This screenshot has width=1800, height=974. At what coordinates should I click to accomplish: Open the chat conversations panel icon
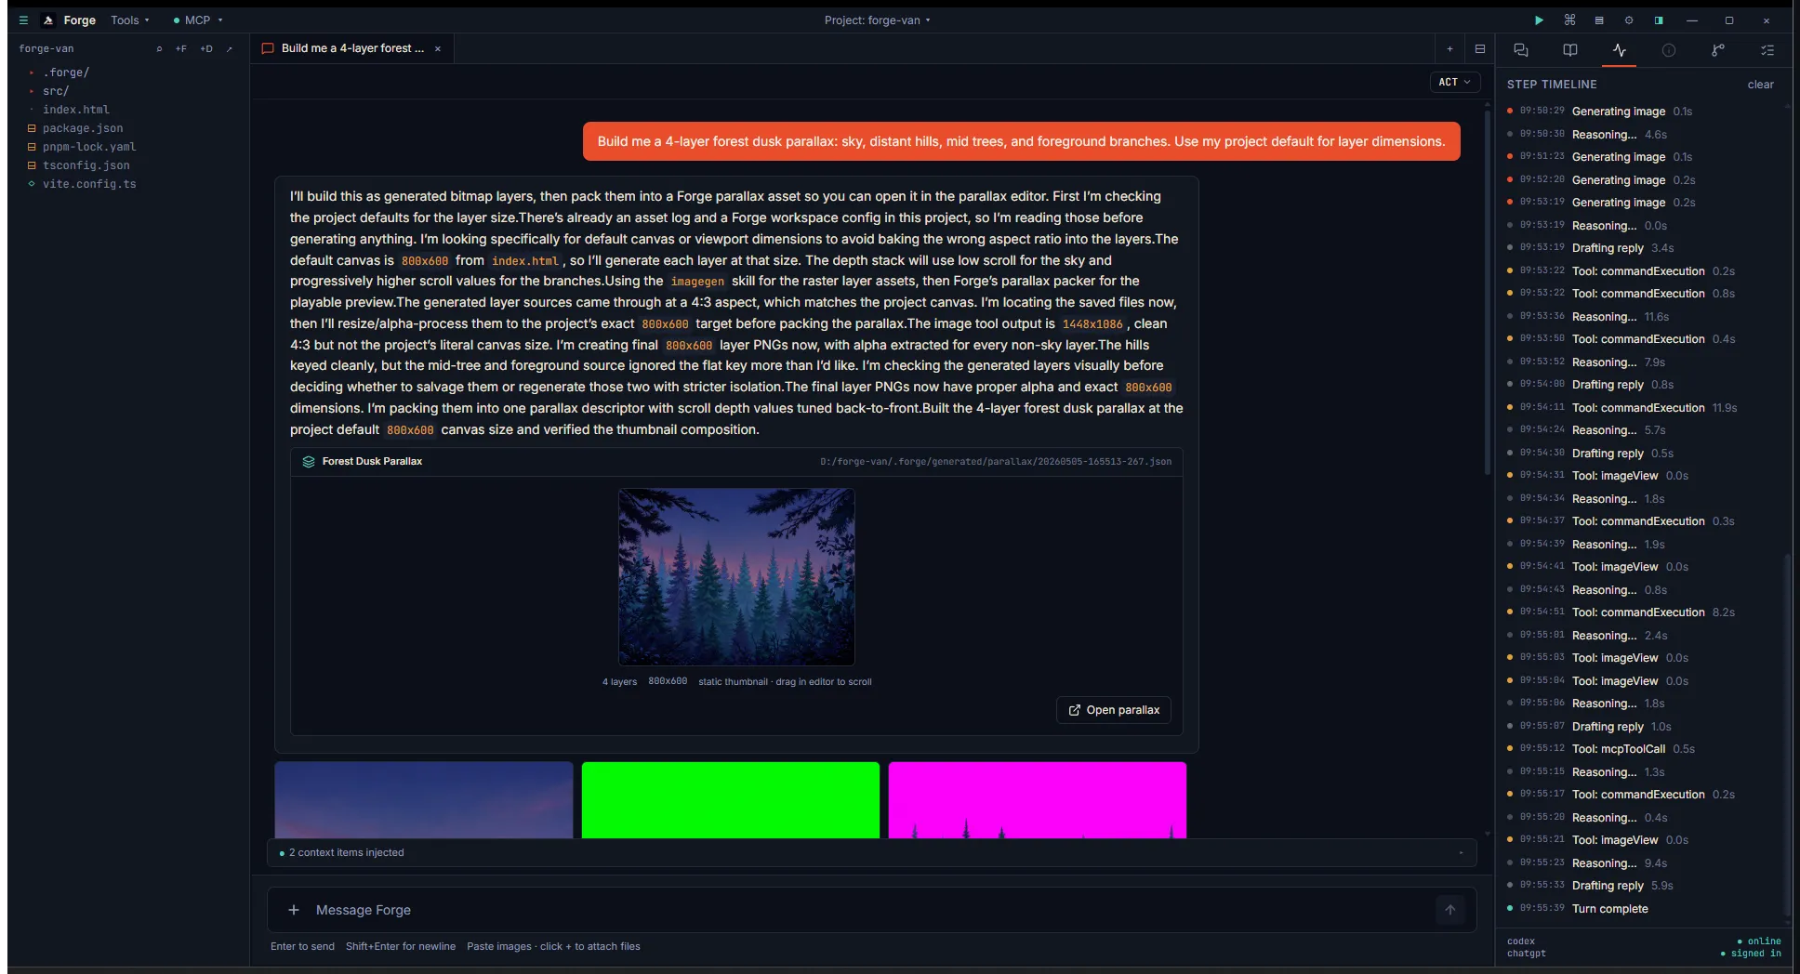click(1521, 50)
